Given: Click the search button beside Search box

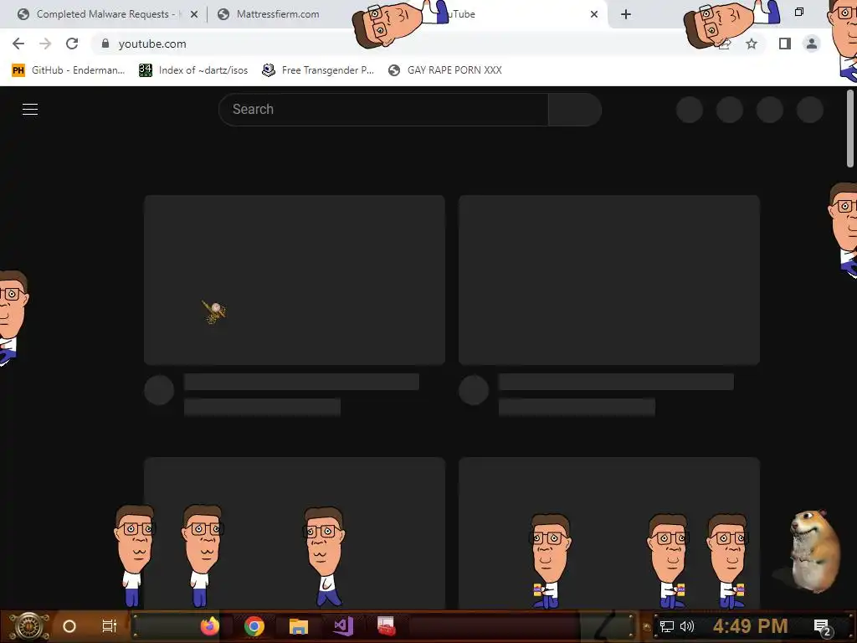Looking at the screenshot, I should tap(575, 110).
